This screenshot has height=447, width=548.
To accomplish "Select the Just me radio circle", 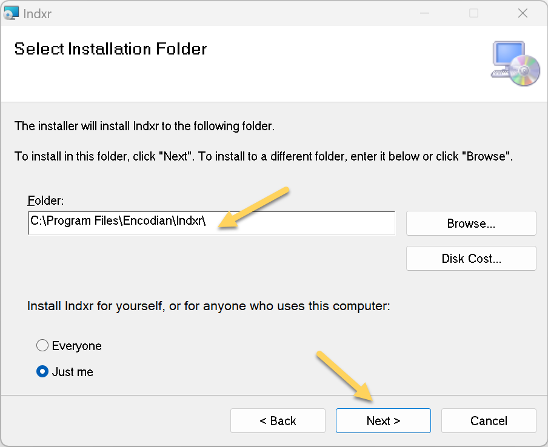I will (42, 371).
